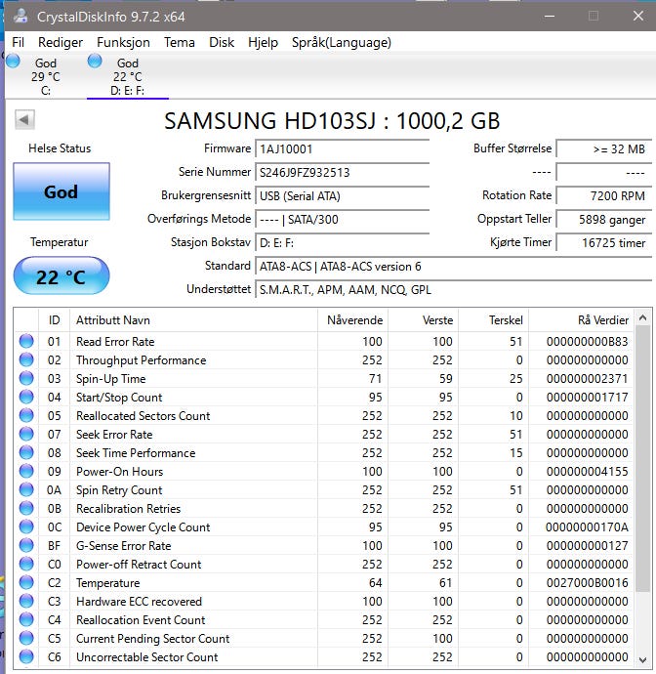Viewport: 656px width, 674px height.
Task: Open the Fil menu
Action: click(19, 42)
